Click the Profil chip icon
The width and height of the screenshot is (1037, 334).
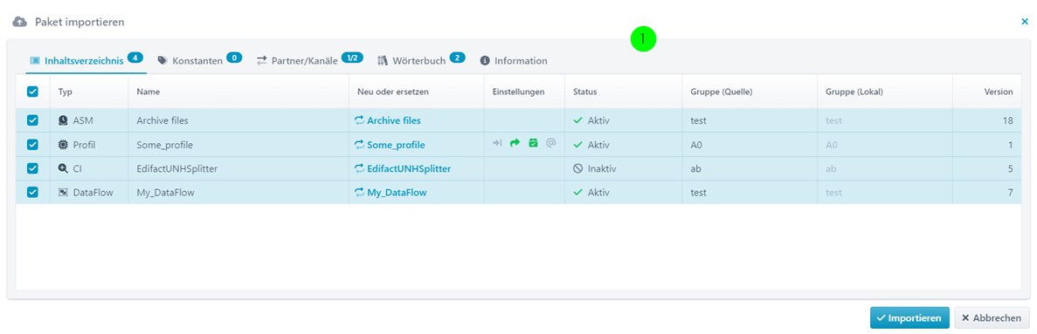coord(63,145)
